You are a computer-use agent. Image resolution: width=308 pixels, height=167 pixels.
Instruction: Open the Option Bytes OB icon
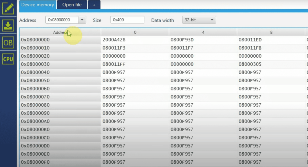(x=8, y=42)
